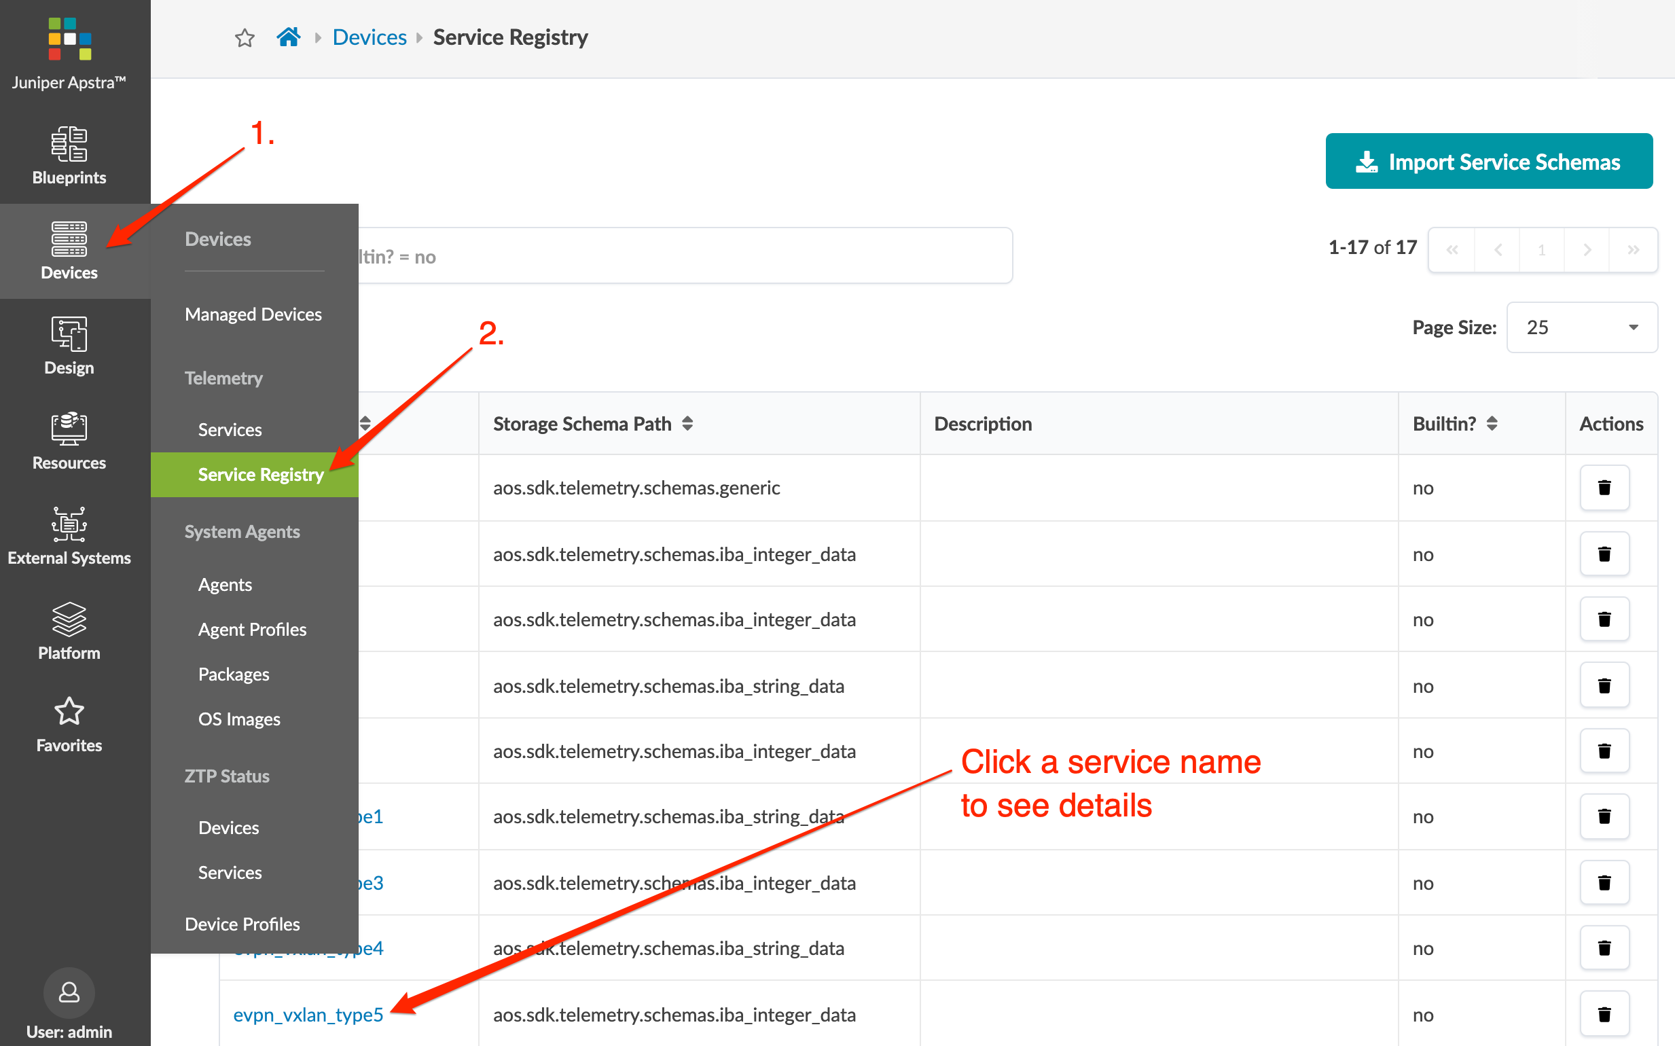The width and height of the screenshot is (1675, 1046).
Task: Click the Devices breadcrumb link
Action: (x=369, y=37)
